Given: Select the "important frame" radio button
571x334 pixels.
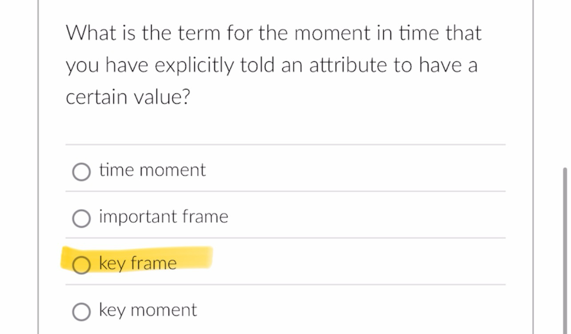Looking at the screenshot, I should pyautogui.click(x=81, y=218).
